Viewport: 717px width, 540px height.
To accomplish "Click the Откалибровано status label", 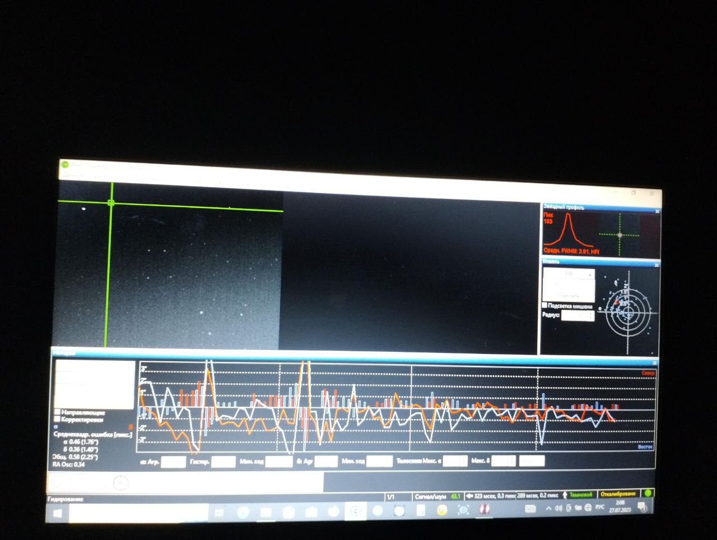I will coord(618,494).
